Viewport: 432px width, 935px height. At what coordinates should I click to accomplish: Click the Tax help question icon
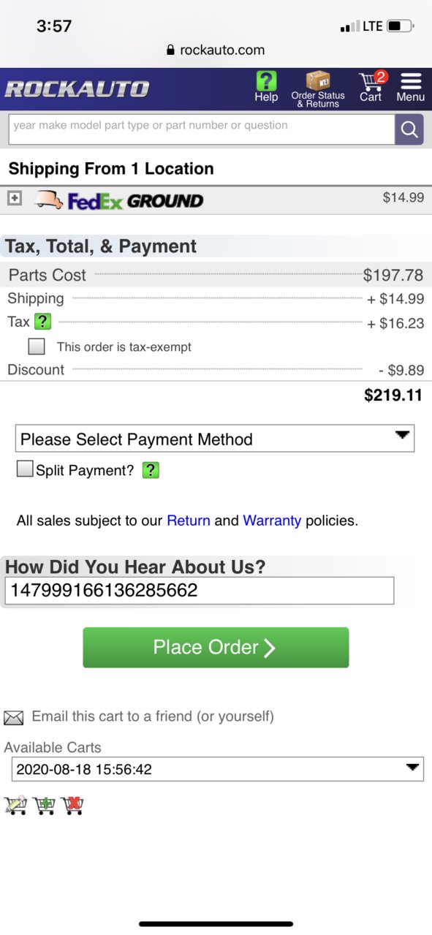point(43,322)
